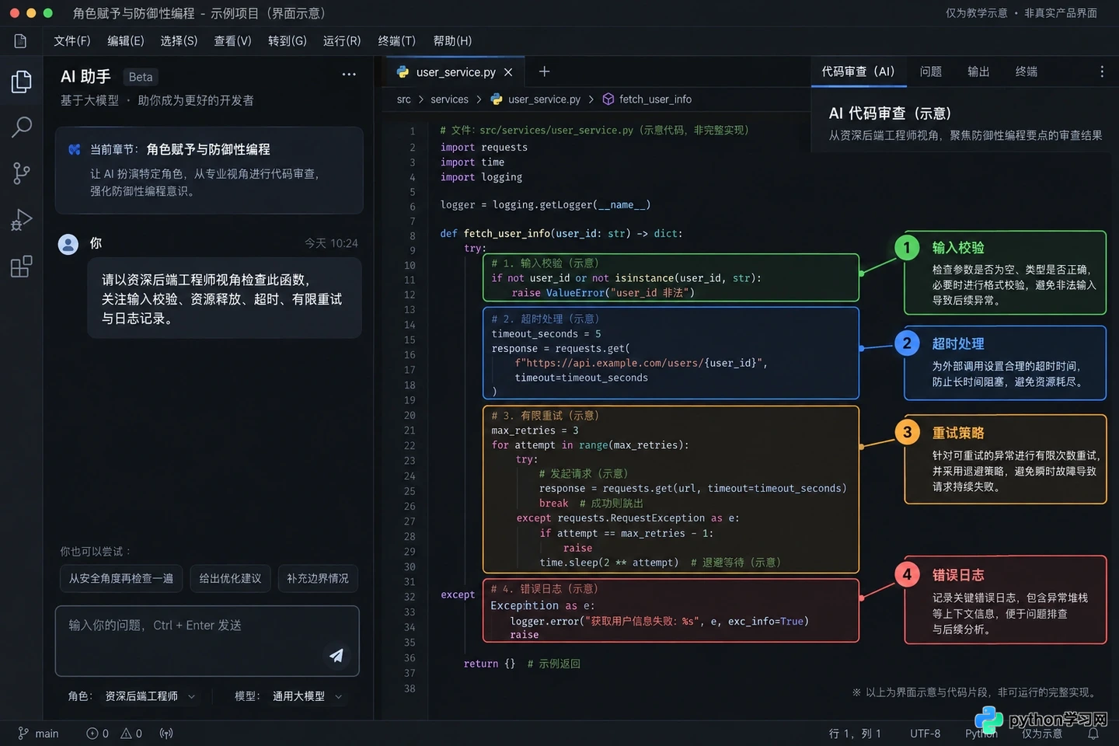
Task: Click the 行 1, 列 1 cursor position
Action: tap(855, 734)
